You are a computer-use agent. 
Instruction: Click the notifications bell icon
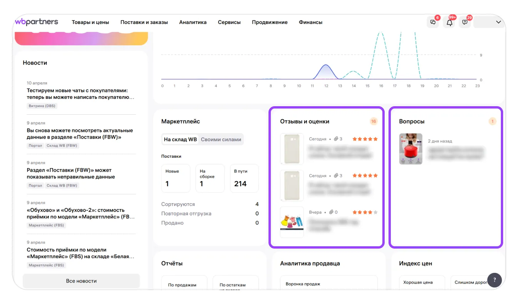449,22
